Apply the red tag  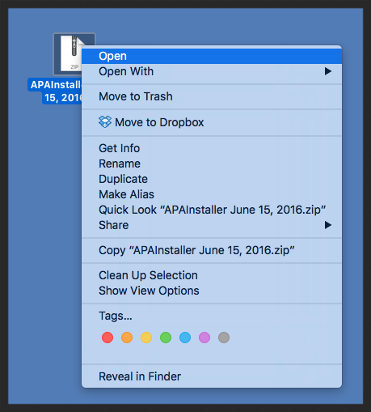pos(108,338)
